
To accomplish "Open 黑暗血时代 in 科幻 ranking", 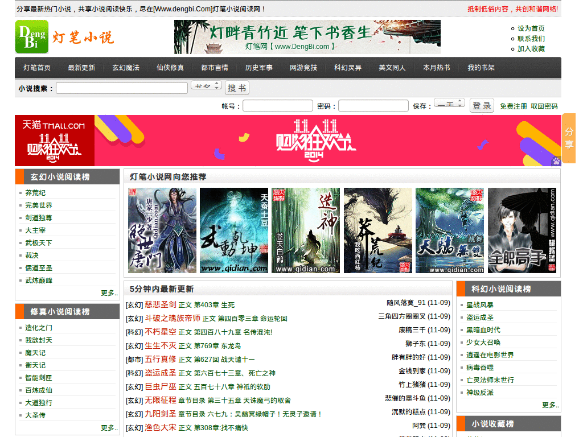I will 483,330.
